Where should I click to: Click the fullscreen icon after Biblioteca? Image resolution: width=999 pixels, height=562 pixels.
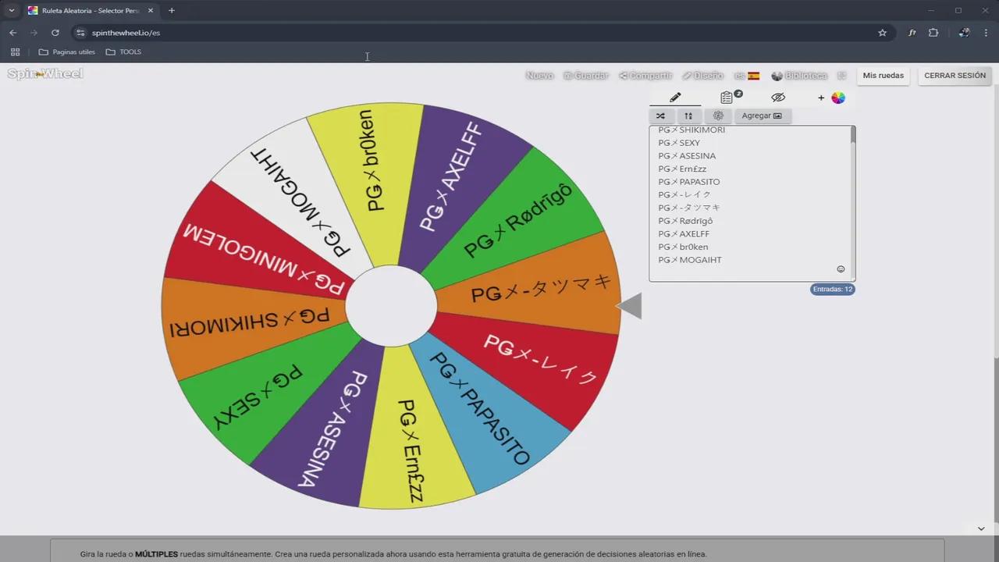[x=841, y=76]
